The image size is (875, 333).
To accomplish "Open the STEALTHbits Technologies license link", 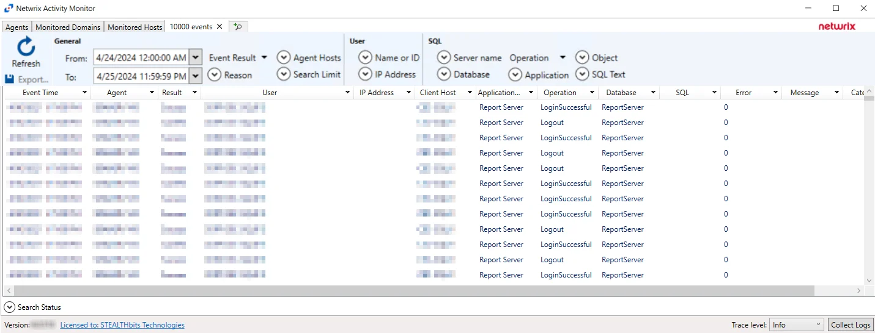I will 122,325.
